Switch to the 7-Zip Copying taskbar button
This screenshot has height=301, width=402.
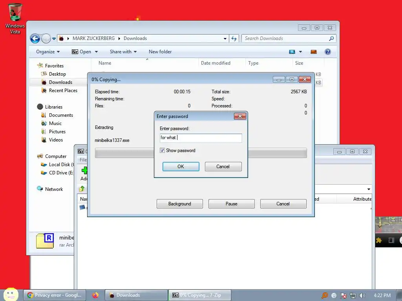(199, 295)
